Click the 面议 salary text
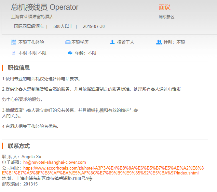Viewport: 217px width, 192px height. coord(164,7)
